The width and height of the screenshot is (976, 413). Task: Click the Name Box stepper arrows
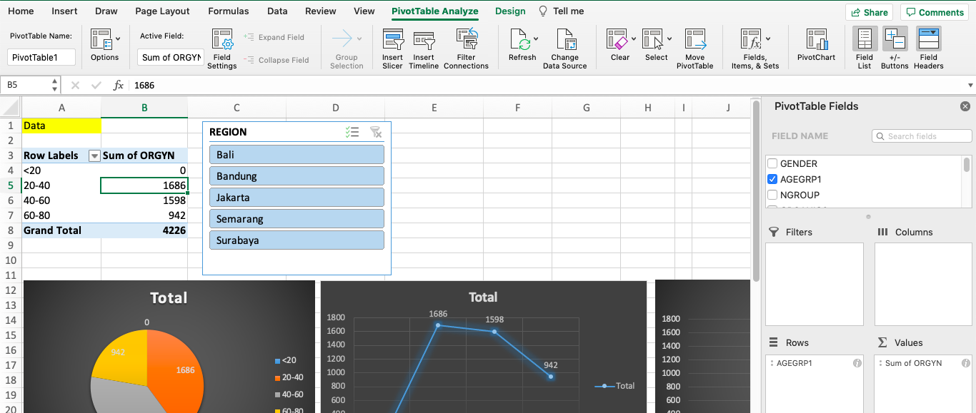(55, 85)
